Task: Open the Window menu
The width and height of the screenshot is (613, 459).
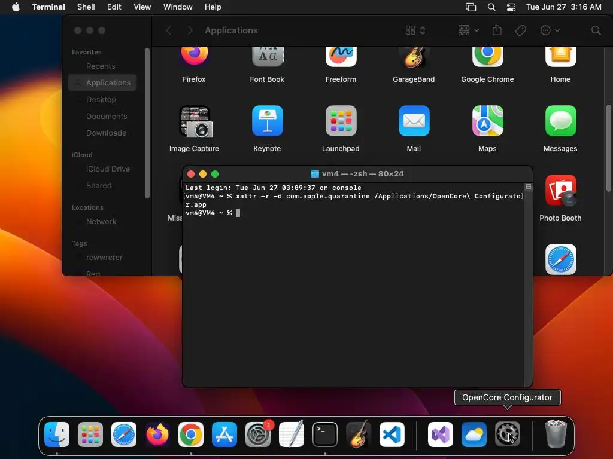Action: (178, 7)
